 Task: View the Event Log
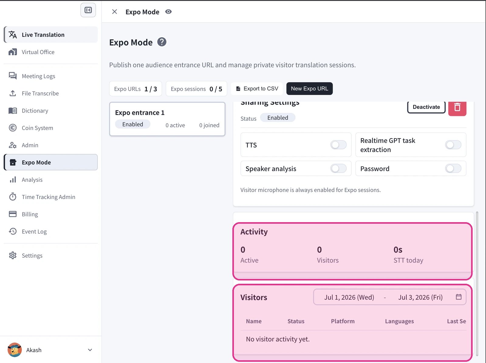51,231
